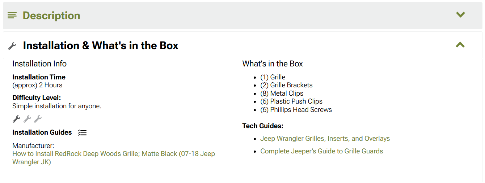
Task: Click the (1) Grille list item
Action: [x=273, y=77]
